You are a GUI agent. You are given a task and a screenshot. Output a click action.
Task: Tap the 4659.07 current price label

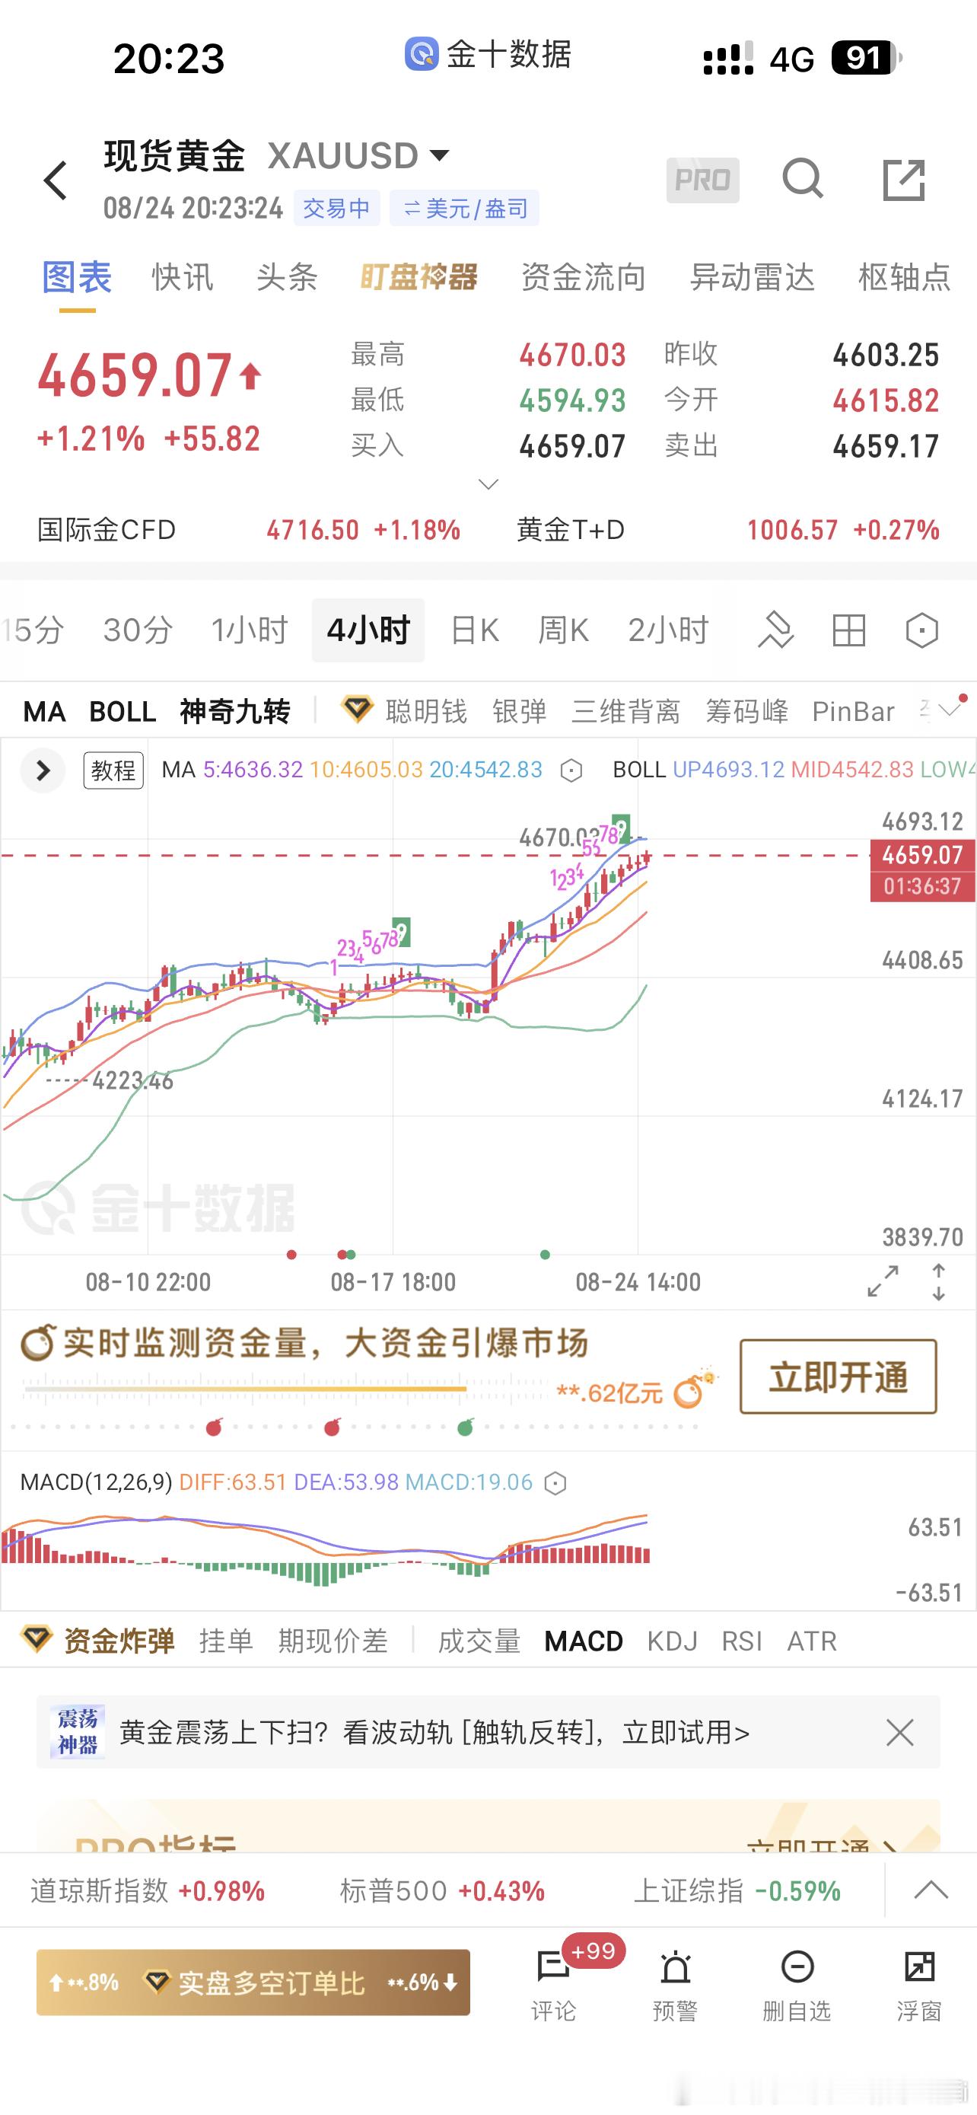[923, 855]
